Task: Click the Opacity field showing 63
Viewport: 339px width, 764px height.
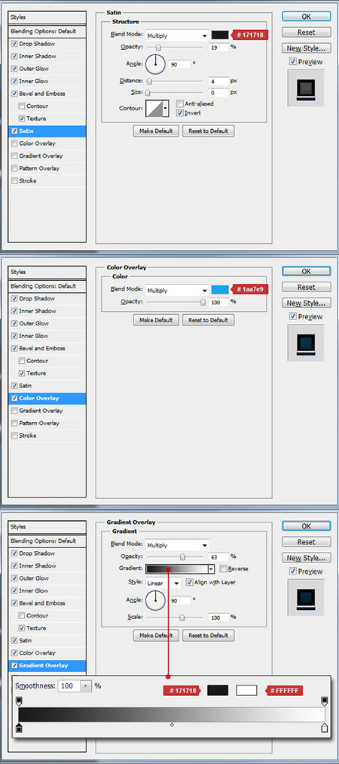Action: [218, 556]
